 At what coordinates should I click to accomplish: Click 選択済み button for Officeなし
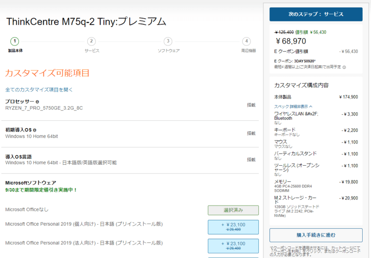pyautogui.click(x=233, y=210)
